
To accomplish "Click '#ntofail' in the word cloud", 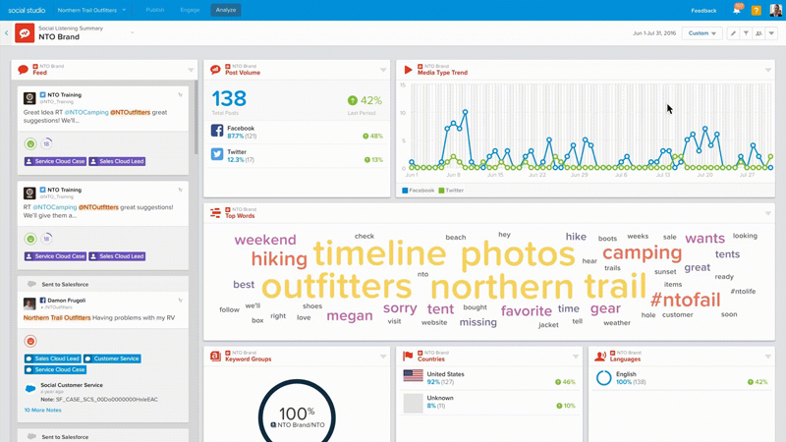I will 685,301.
